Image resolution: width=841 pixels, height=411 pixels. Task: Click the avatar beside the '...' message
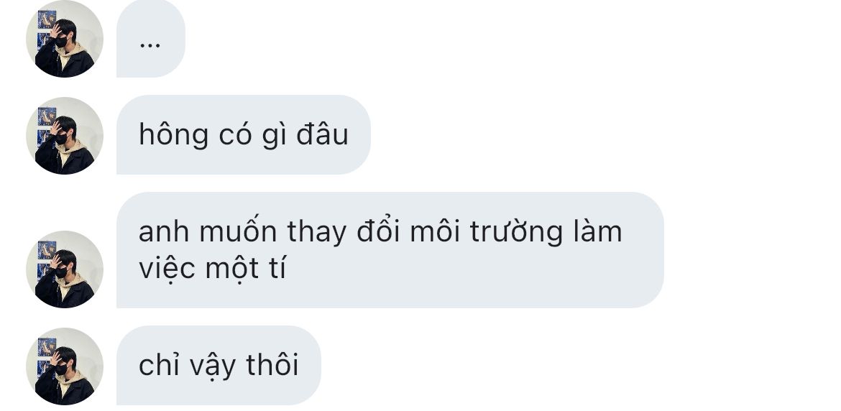(x=65, y=39)
